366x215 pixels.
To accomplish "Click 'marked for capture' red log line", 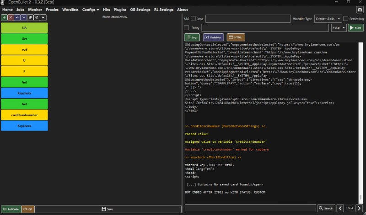I will (226, 150).
